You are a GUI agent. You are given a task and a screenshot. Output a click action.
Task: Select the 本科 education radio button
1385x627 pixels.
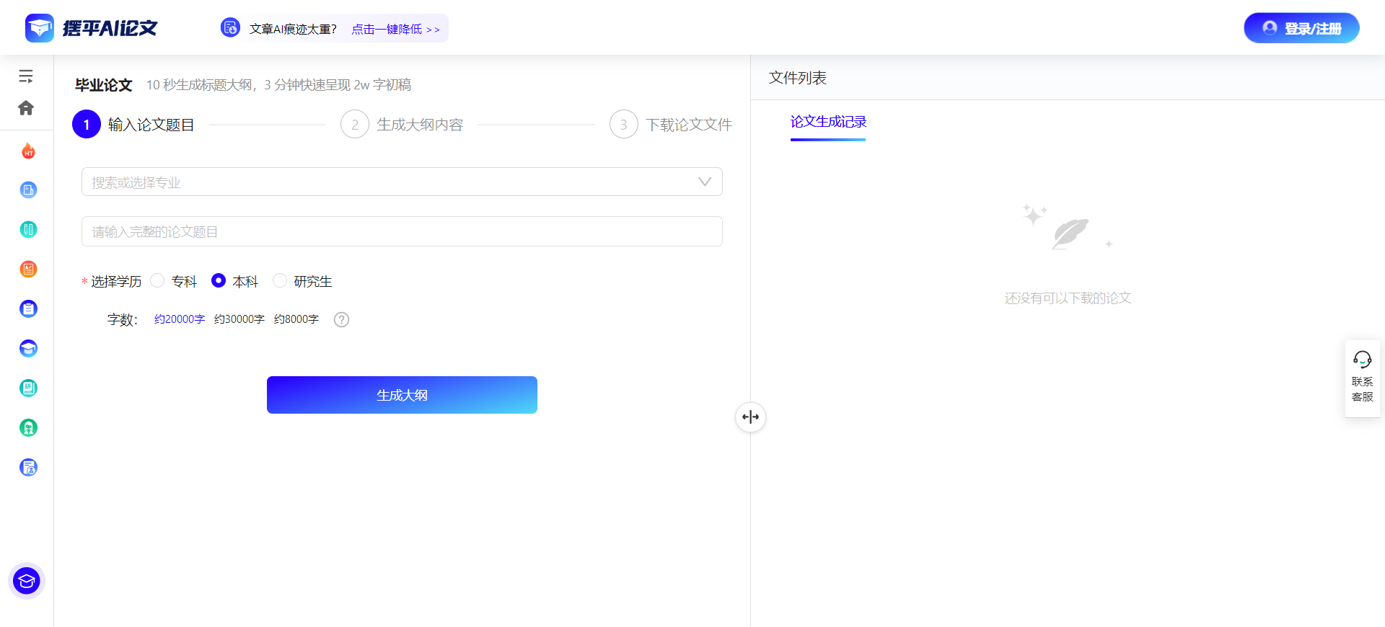(x=219, y=281)
